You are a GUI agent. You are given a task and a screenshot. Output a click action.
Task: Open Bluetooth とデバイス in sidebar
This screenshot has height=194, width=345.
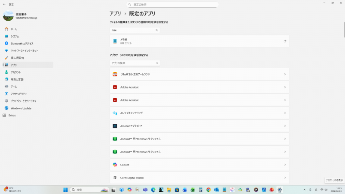click(22, 44)
